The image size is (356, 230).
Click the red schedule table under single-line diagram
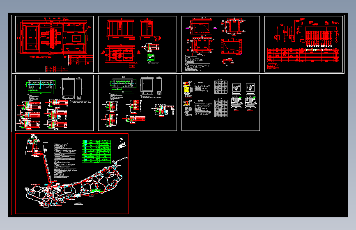[x=303, y=55]
